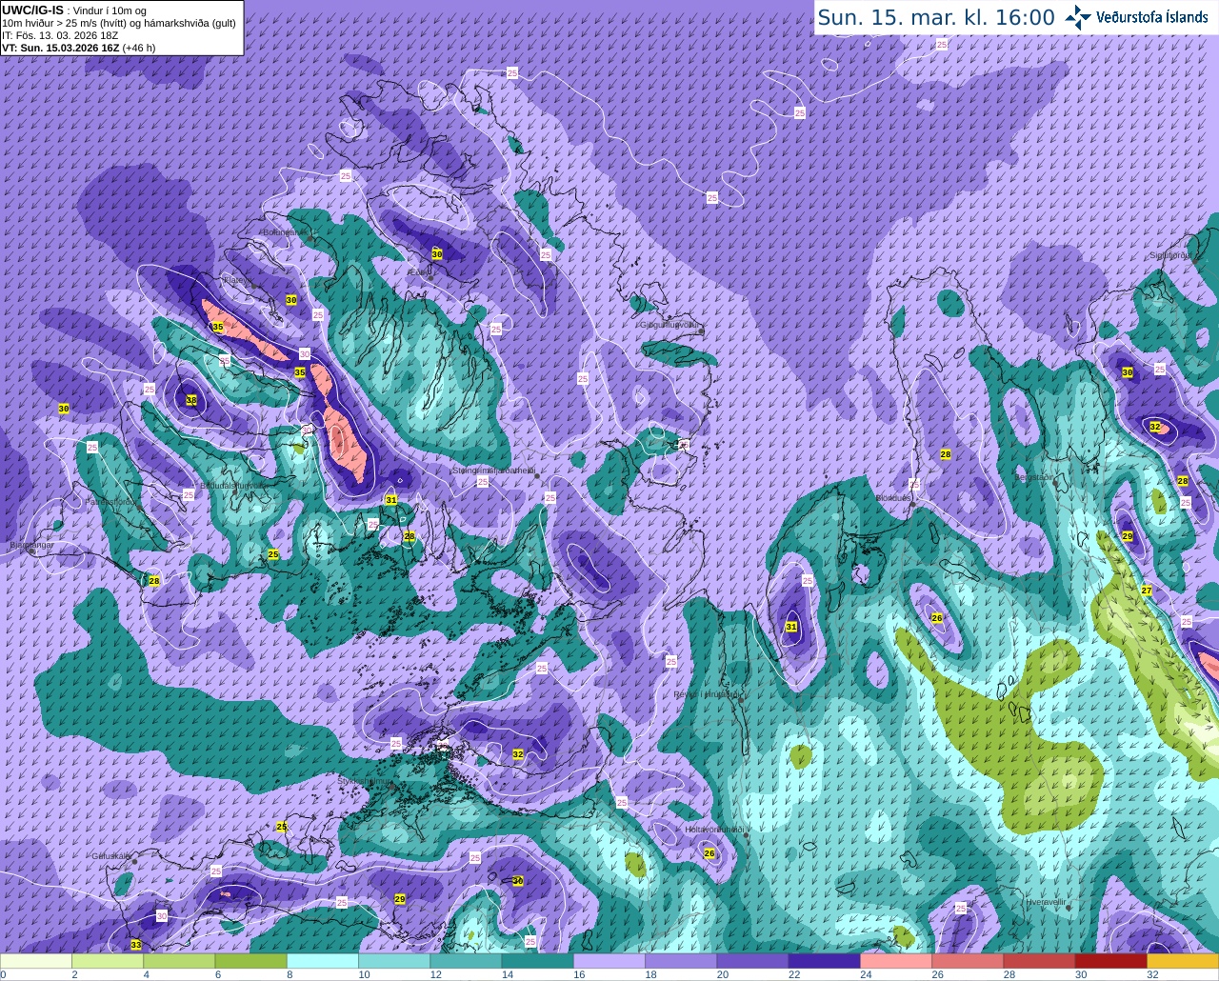The width and height of the screenshot is (1219, 981).
Task: Click the yellow 27 gust maximum marker
Action: (x=1147, y=591)
